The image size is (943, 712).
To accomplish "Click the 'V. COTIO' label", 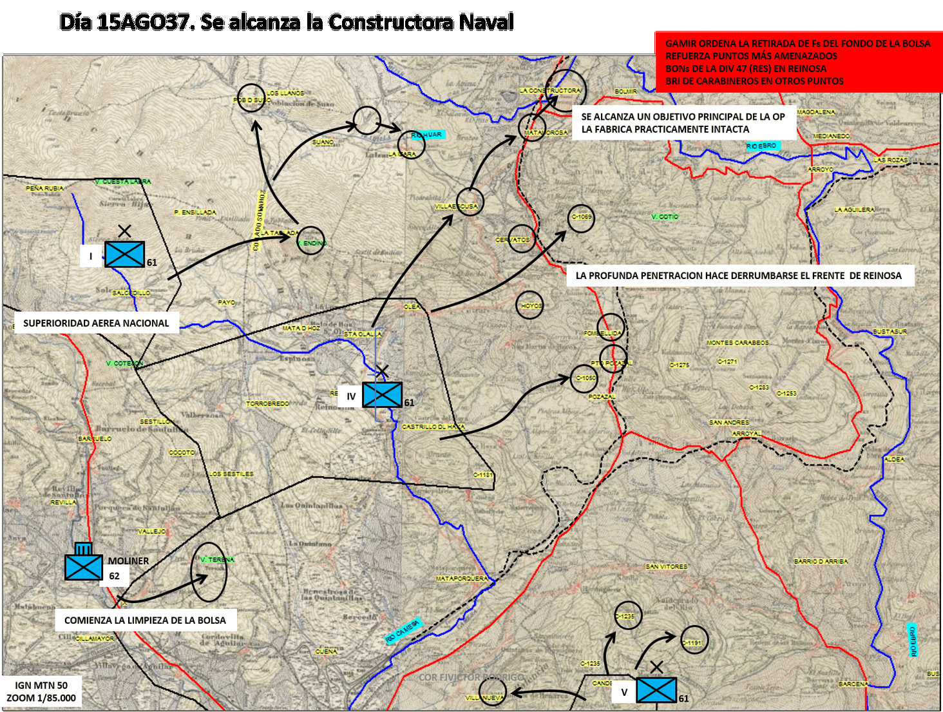I will (665, 216).
